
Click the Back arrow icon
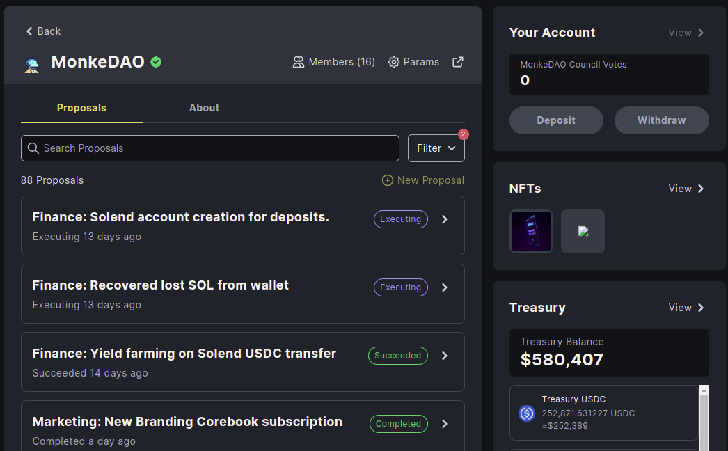[29, 31]
